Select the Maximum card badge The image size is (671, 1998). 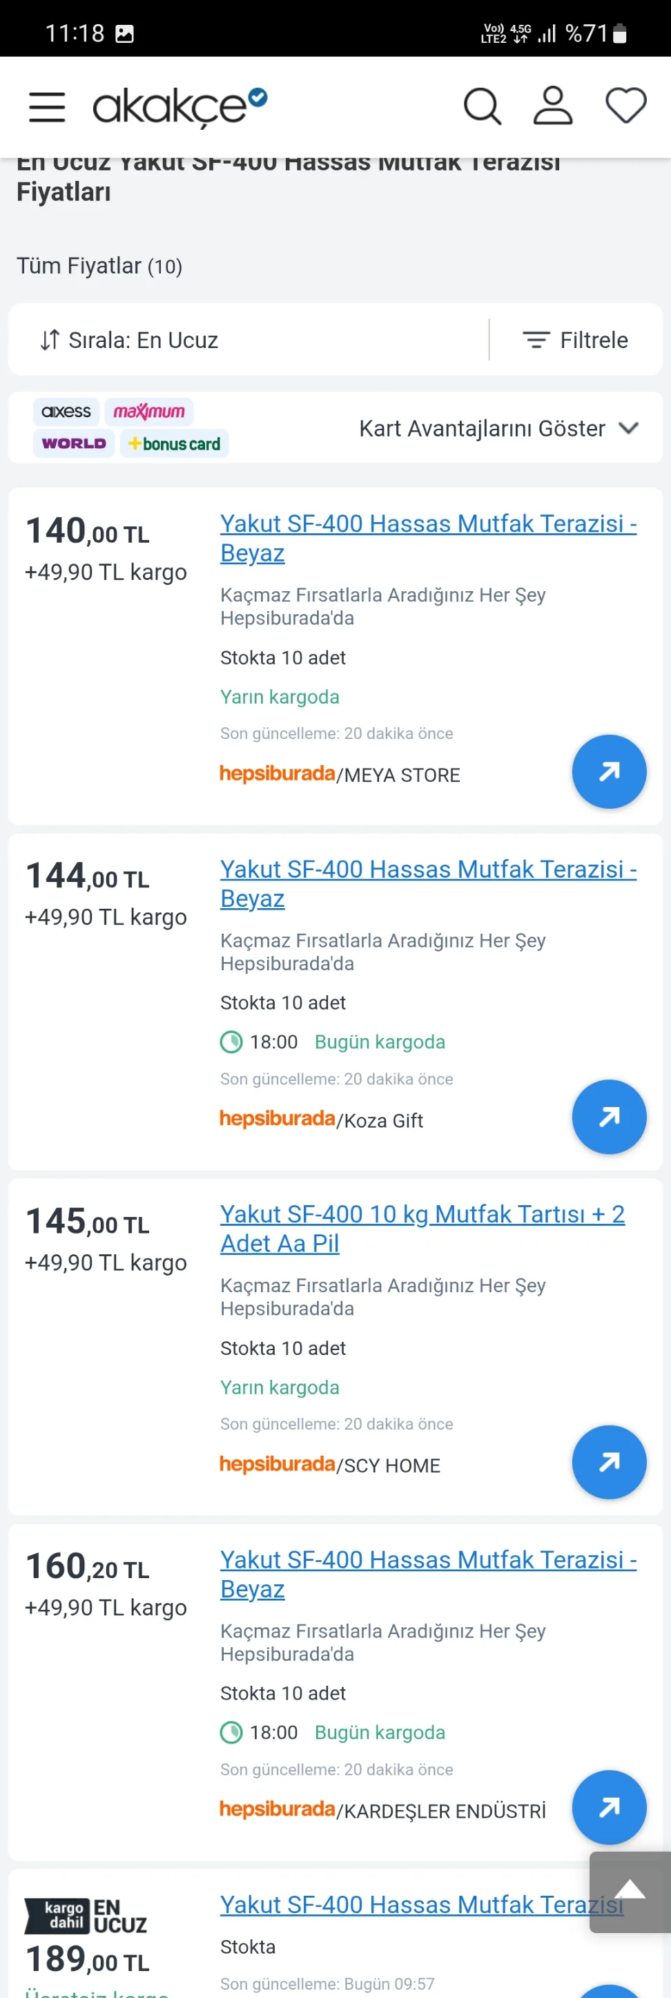tap(149, 412)
